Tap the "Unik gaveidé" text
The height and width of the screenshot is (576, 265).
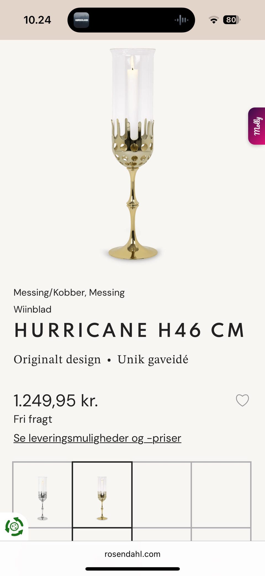click(153, 359)
